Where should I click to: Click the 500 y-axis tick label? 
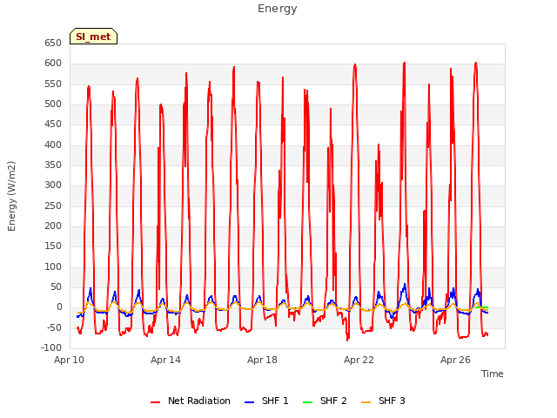coord(53,104)
